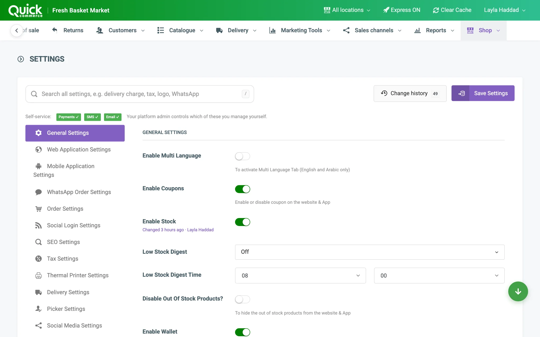The width and height of the screenshot is (540, 337).
Task: Expand the Marketing Tools menu chevron
Action: tap(329, 31)
